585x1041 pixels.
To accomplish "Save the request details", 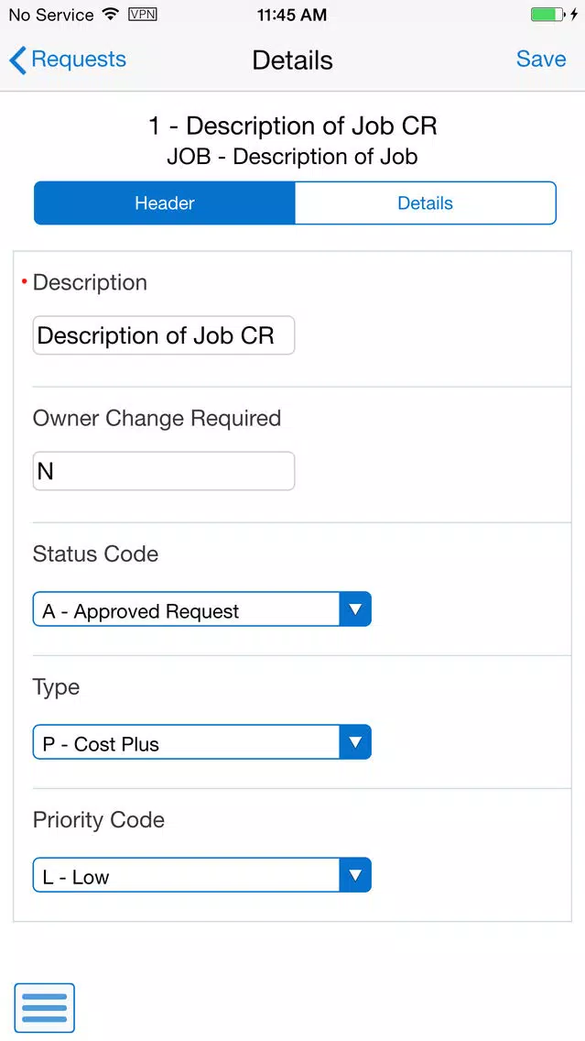I will (541, 59).
